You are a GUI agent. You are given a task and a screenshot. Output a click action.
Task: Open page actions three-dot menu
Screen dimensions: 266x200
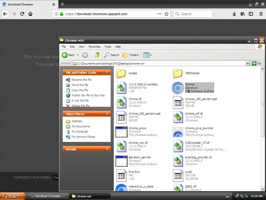click(x=159, y=14)
